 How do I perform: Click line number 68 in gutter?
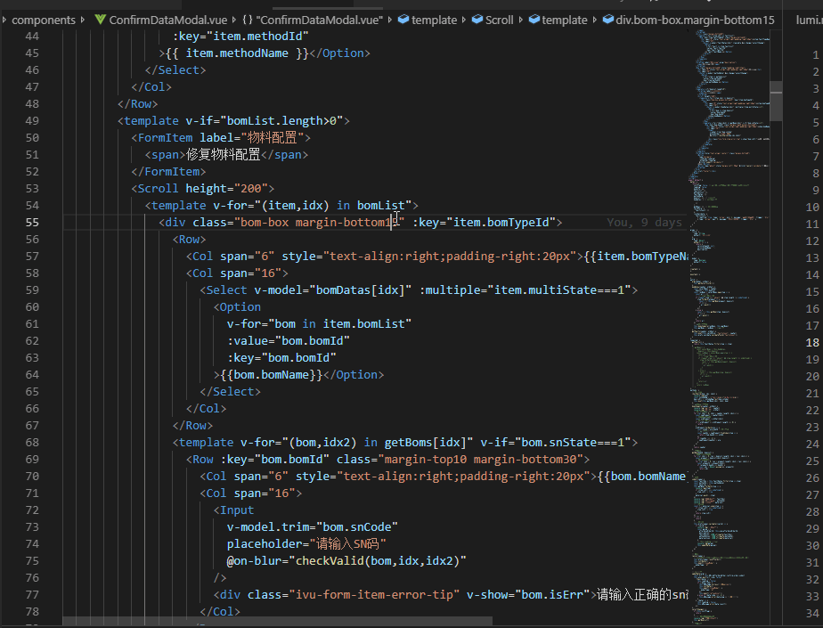pos(32,442)
